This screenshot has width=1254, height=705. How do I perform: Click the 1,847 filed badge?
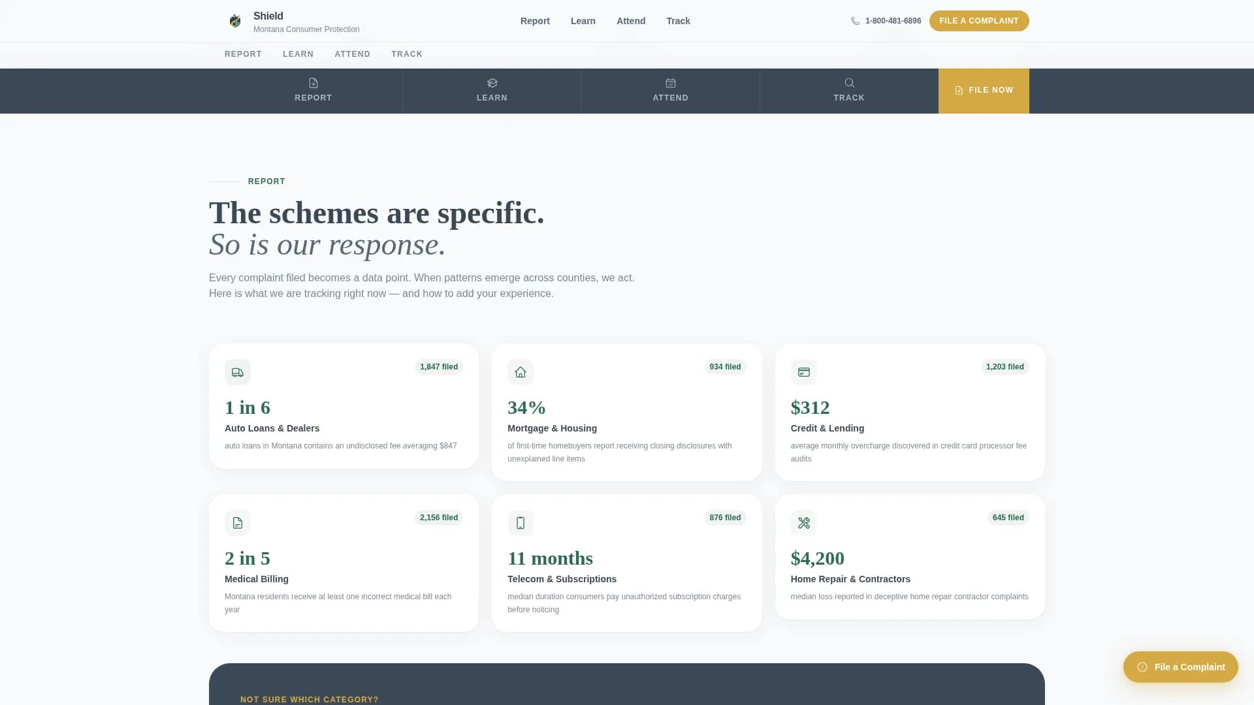pyautogui.click(x=439, y=367)
